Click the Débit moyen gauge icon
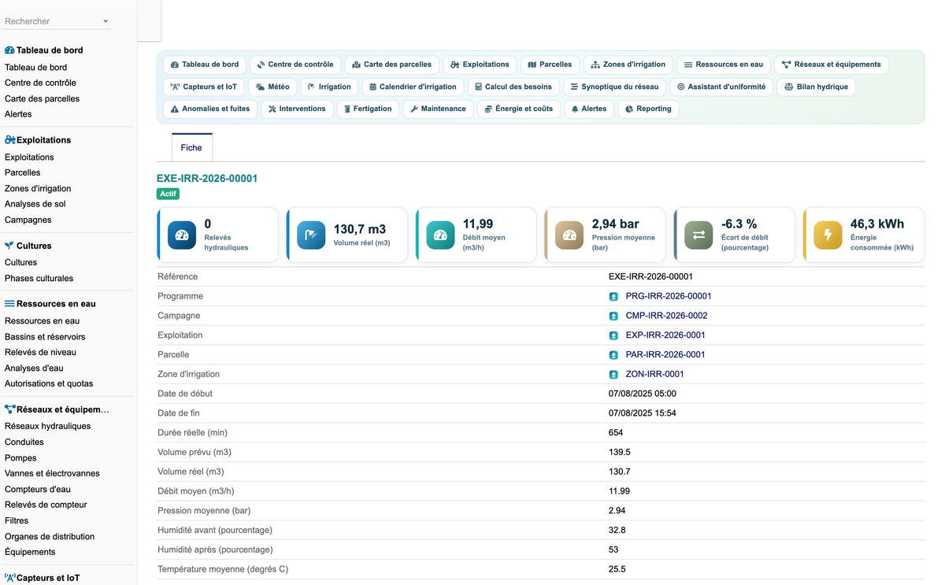The width and height of the screenshot is (945, 585). tap(440, 235)
